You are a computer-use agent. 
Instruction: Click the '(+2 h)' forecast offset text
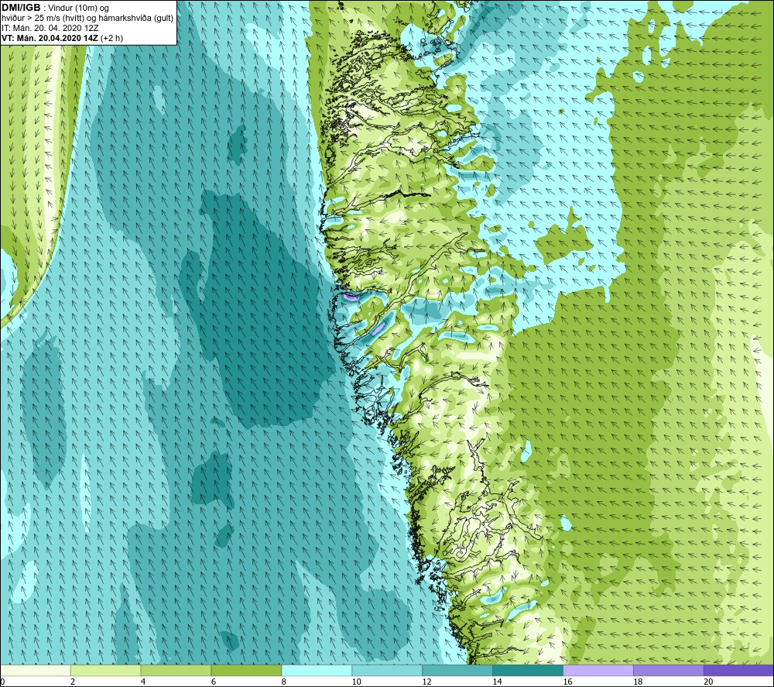click(111, 38)
